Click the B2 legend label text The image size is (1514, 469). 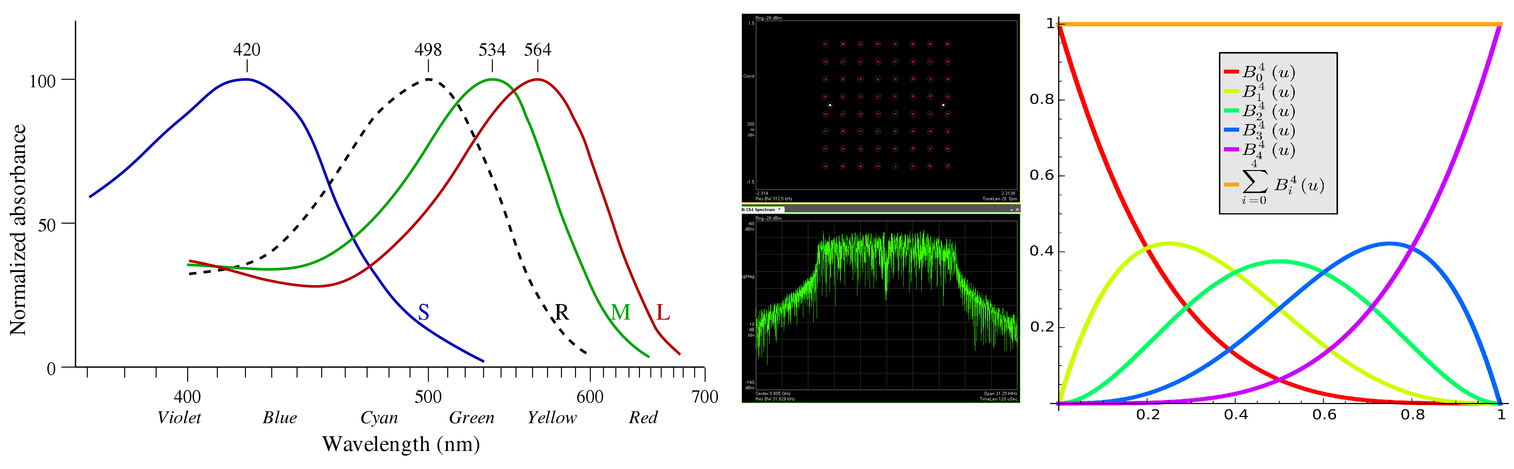pos(1268,111)
